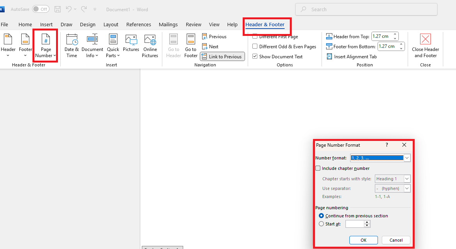Open the Quick Parts gallery
This screenshot has height=249, width=456.
[113, 46]
